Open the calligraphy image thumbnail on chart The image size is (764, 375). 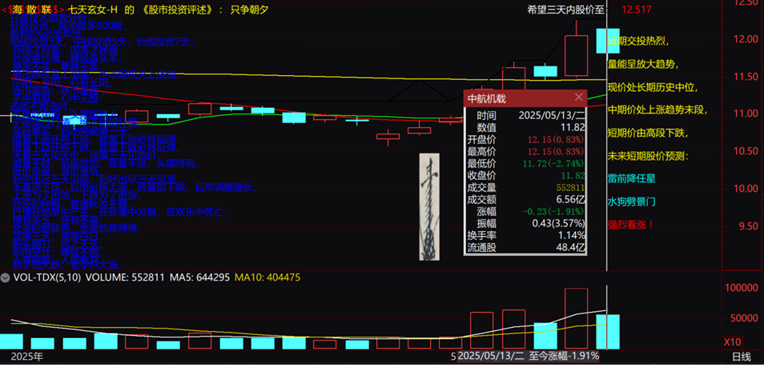click(x=429, y=207)
